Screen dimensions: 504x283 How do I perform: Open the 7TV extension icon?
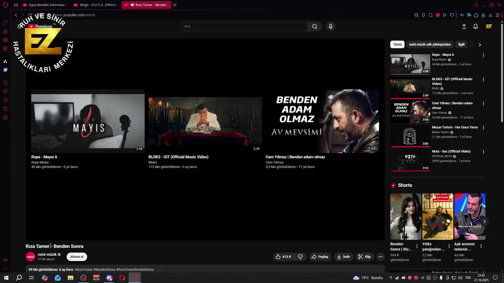pyautogui.click(x=469, y=15)
